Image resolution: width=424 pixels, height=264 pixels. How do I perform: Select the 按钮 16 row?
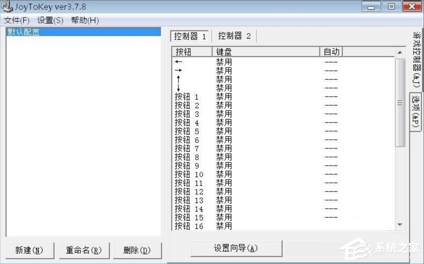[x=283, y=226]
